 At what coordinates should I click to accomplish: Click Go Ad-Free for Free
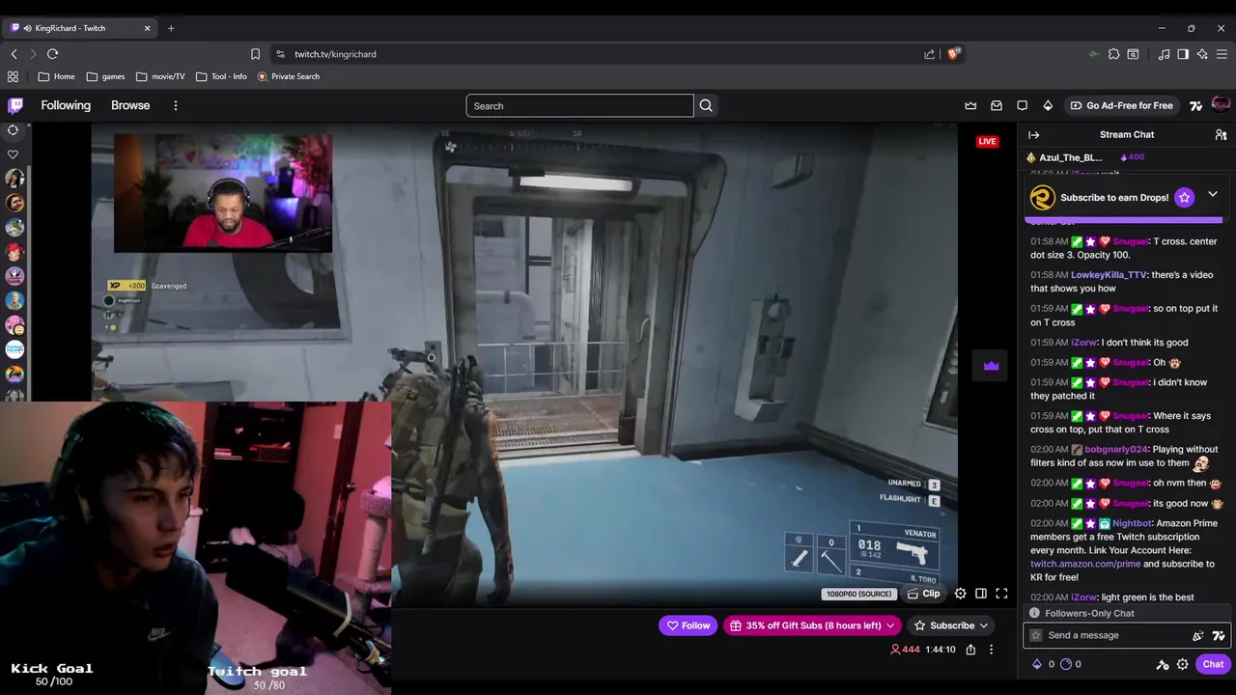point(1121,105)
